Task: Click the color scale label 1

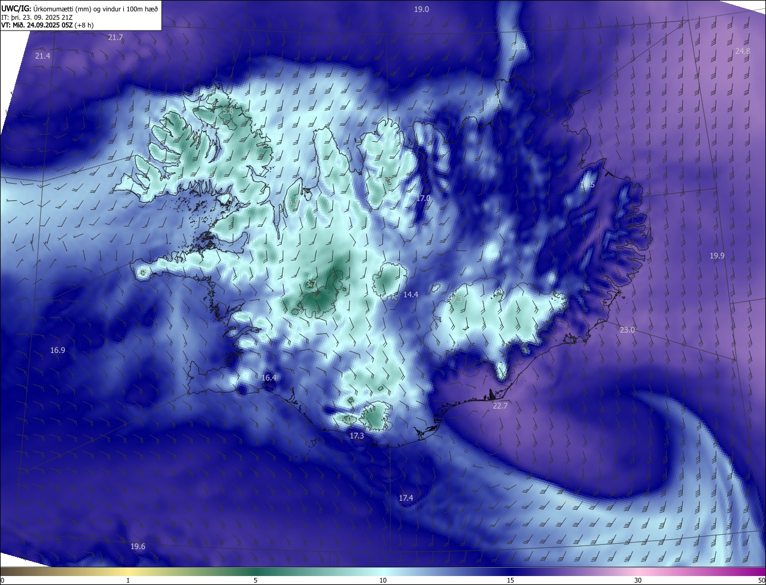Action: (128, 581)
